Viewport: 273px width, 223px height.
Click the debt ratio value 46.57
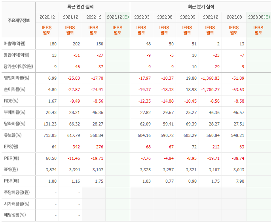pyautogui.click(x=239, y=113)
